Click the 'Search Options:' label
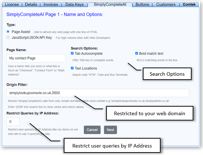The image size is (203, 155). (x=84, y=48)
